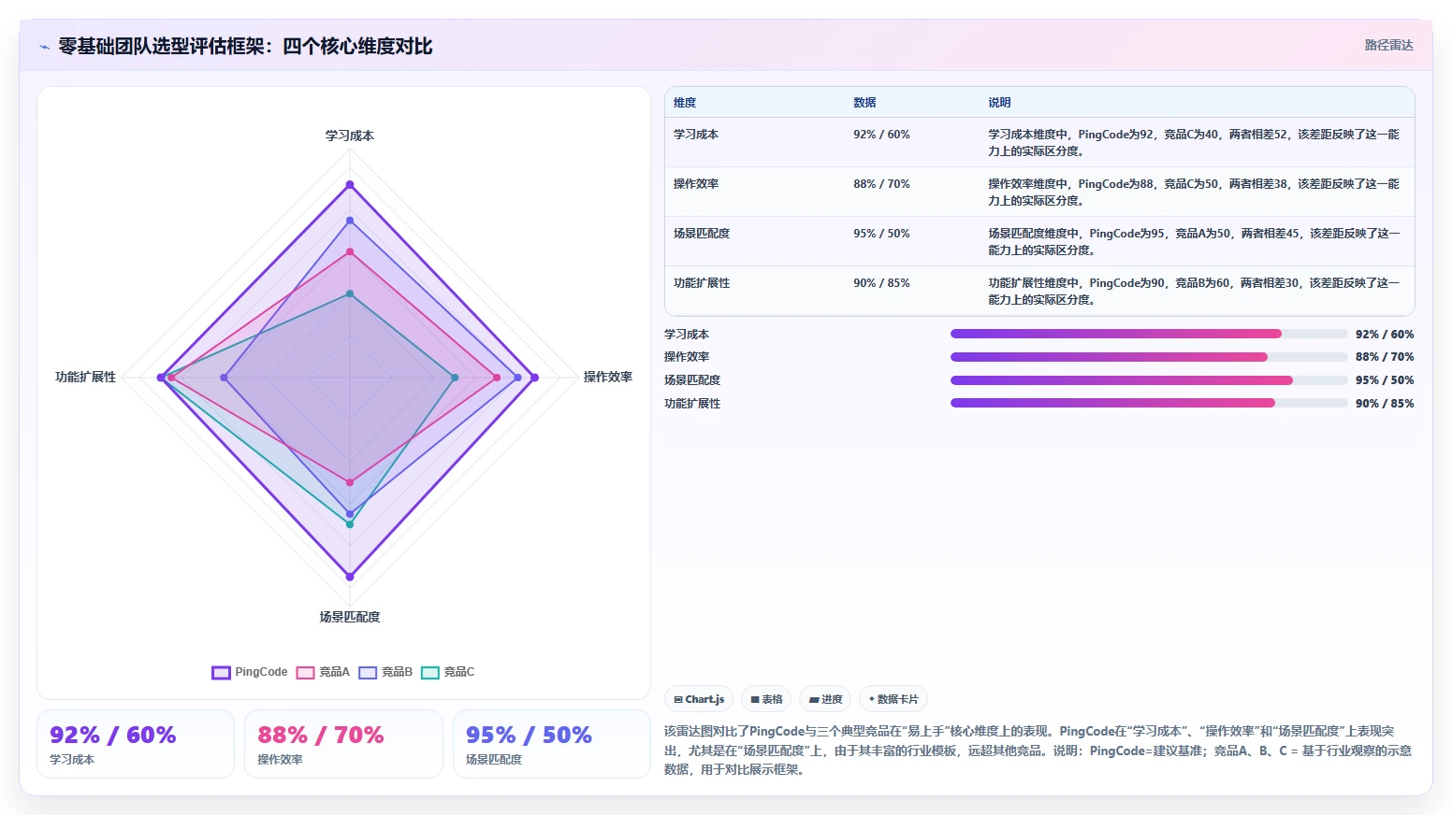Toggle the PingCode legend swatch
Viewport: 1452px width, 815px height.
tap(221, 672)
